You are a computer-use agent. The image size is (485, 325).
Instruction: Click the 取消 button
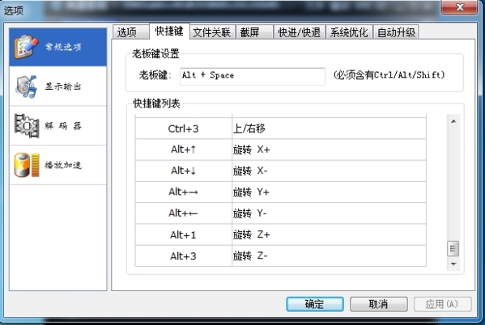click(x=378, y=304)
